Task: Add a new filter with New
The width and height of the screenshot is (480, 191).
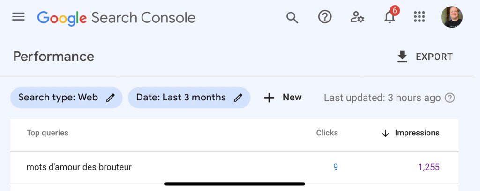Action: coord(283,98)
